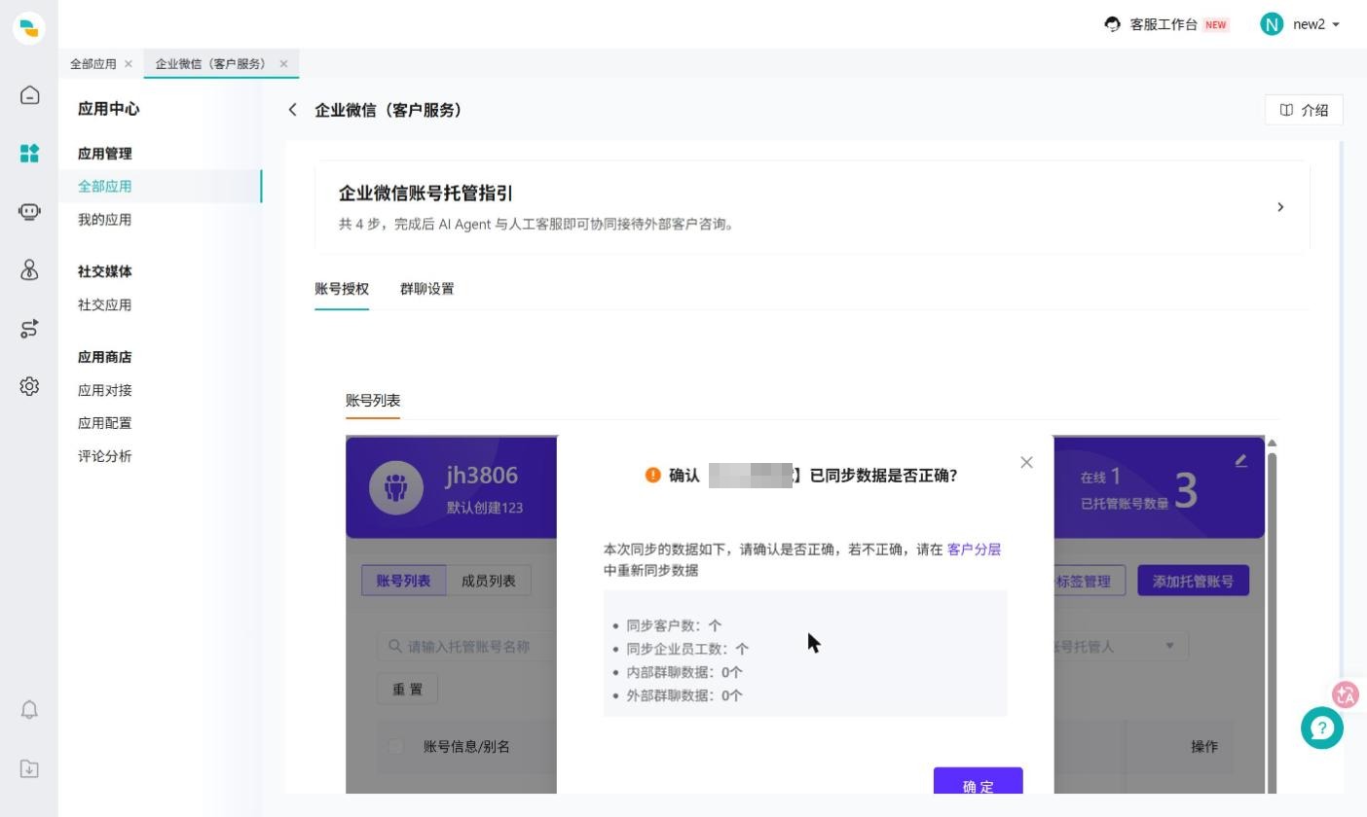Expand the 企业微信账号托管指引 chevron

(x=1280, y=207)
